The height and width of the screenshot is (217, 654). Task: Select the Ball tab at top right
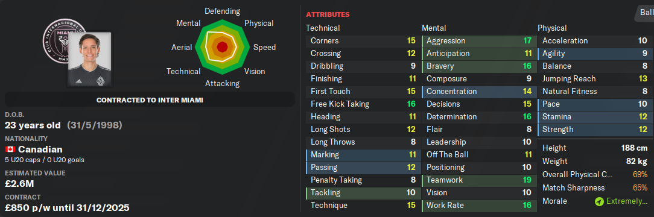point(647,13)
